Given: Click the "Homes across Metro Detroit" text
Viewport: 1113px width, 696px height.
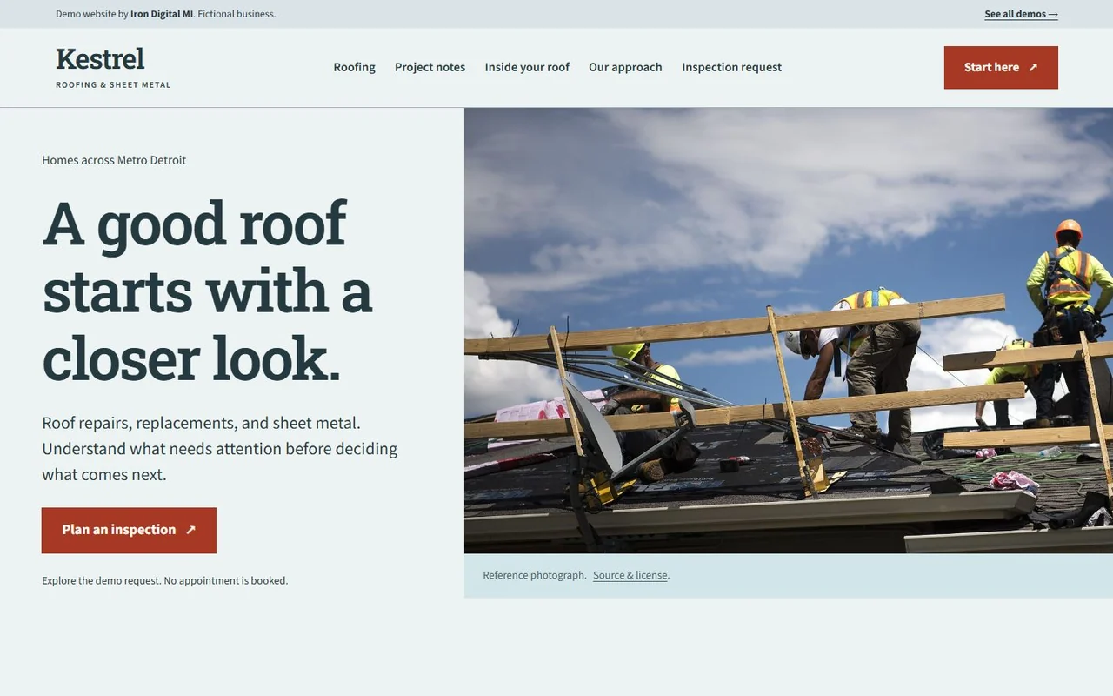Looking at the screenshot, I should click(x=114, y=160).
